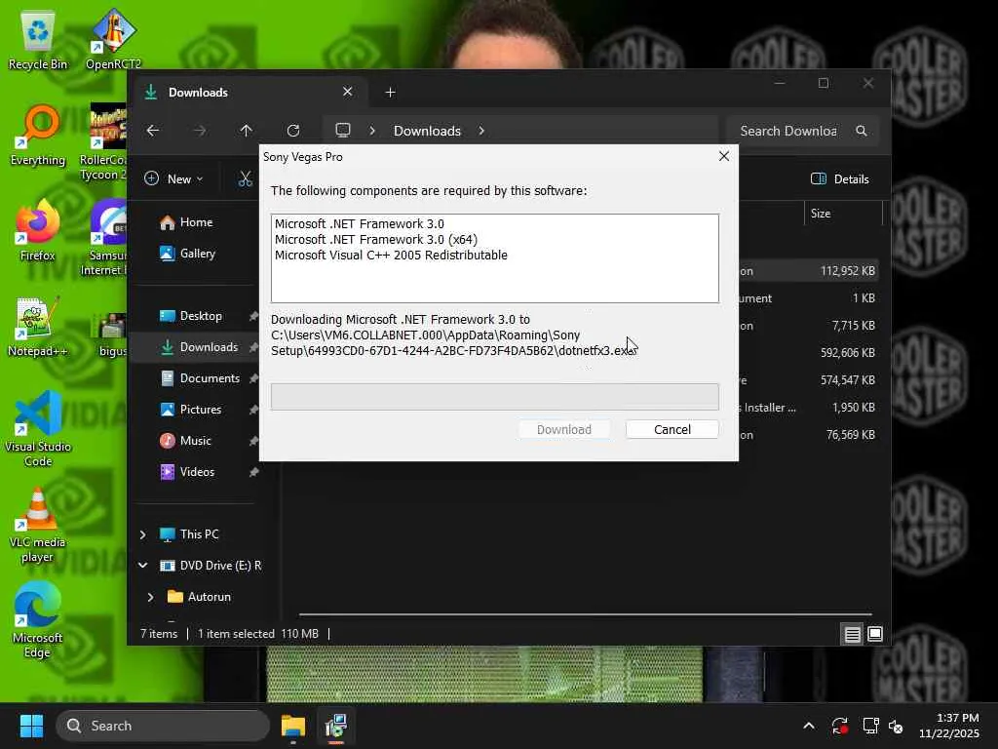The width and height of the screenshot is (998, 749).
Task: Click Downloads breadcrumb in address bar
Action: pyautogui.click(x=427, y=131)
